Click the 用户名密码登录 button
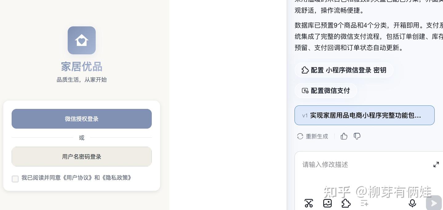The image size is (443, 210). pos(82,156)
